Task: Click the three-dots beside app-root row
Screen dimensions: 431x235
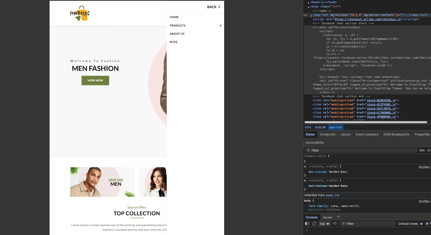Action: click(305, 15)
